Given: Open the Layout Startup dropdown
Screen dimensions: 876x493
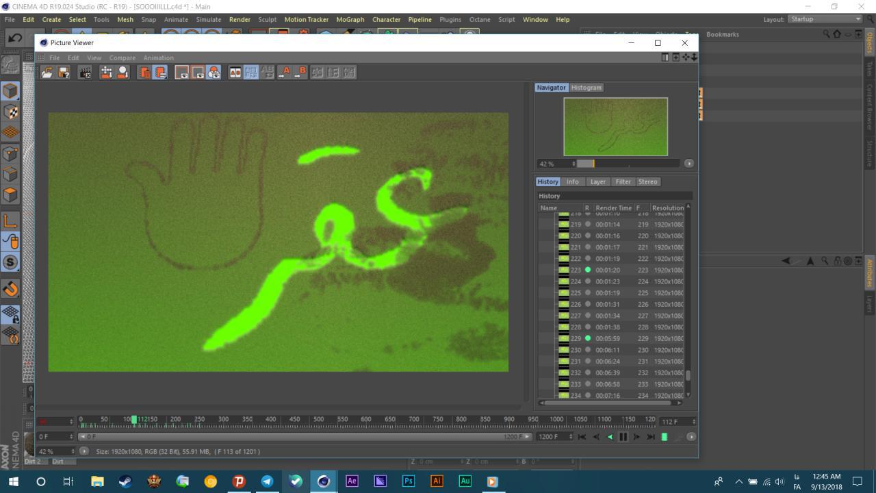Looking at the screenshot, I should tap(825, 19).
